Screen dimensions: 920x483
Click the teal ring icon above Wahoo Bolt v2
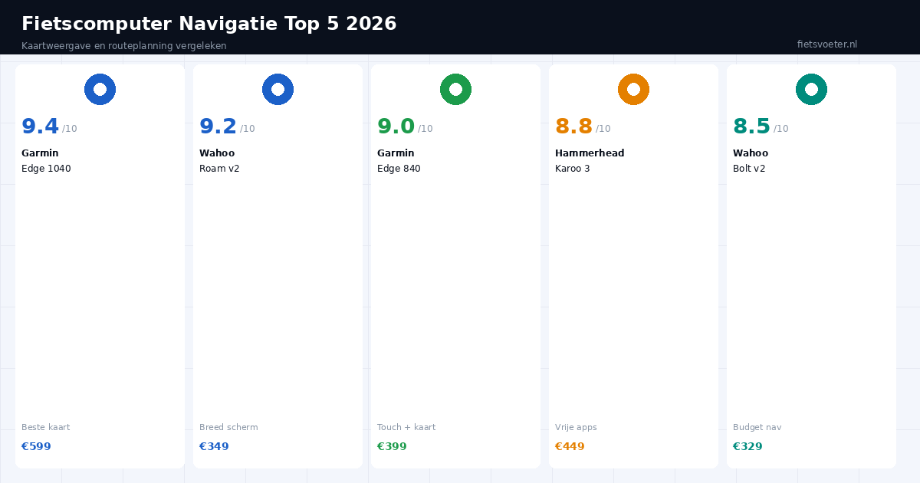tap(811, 90)
